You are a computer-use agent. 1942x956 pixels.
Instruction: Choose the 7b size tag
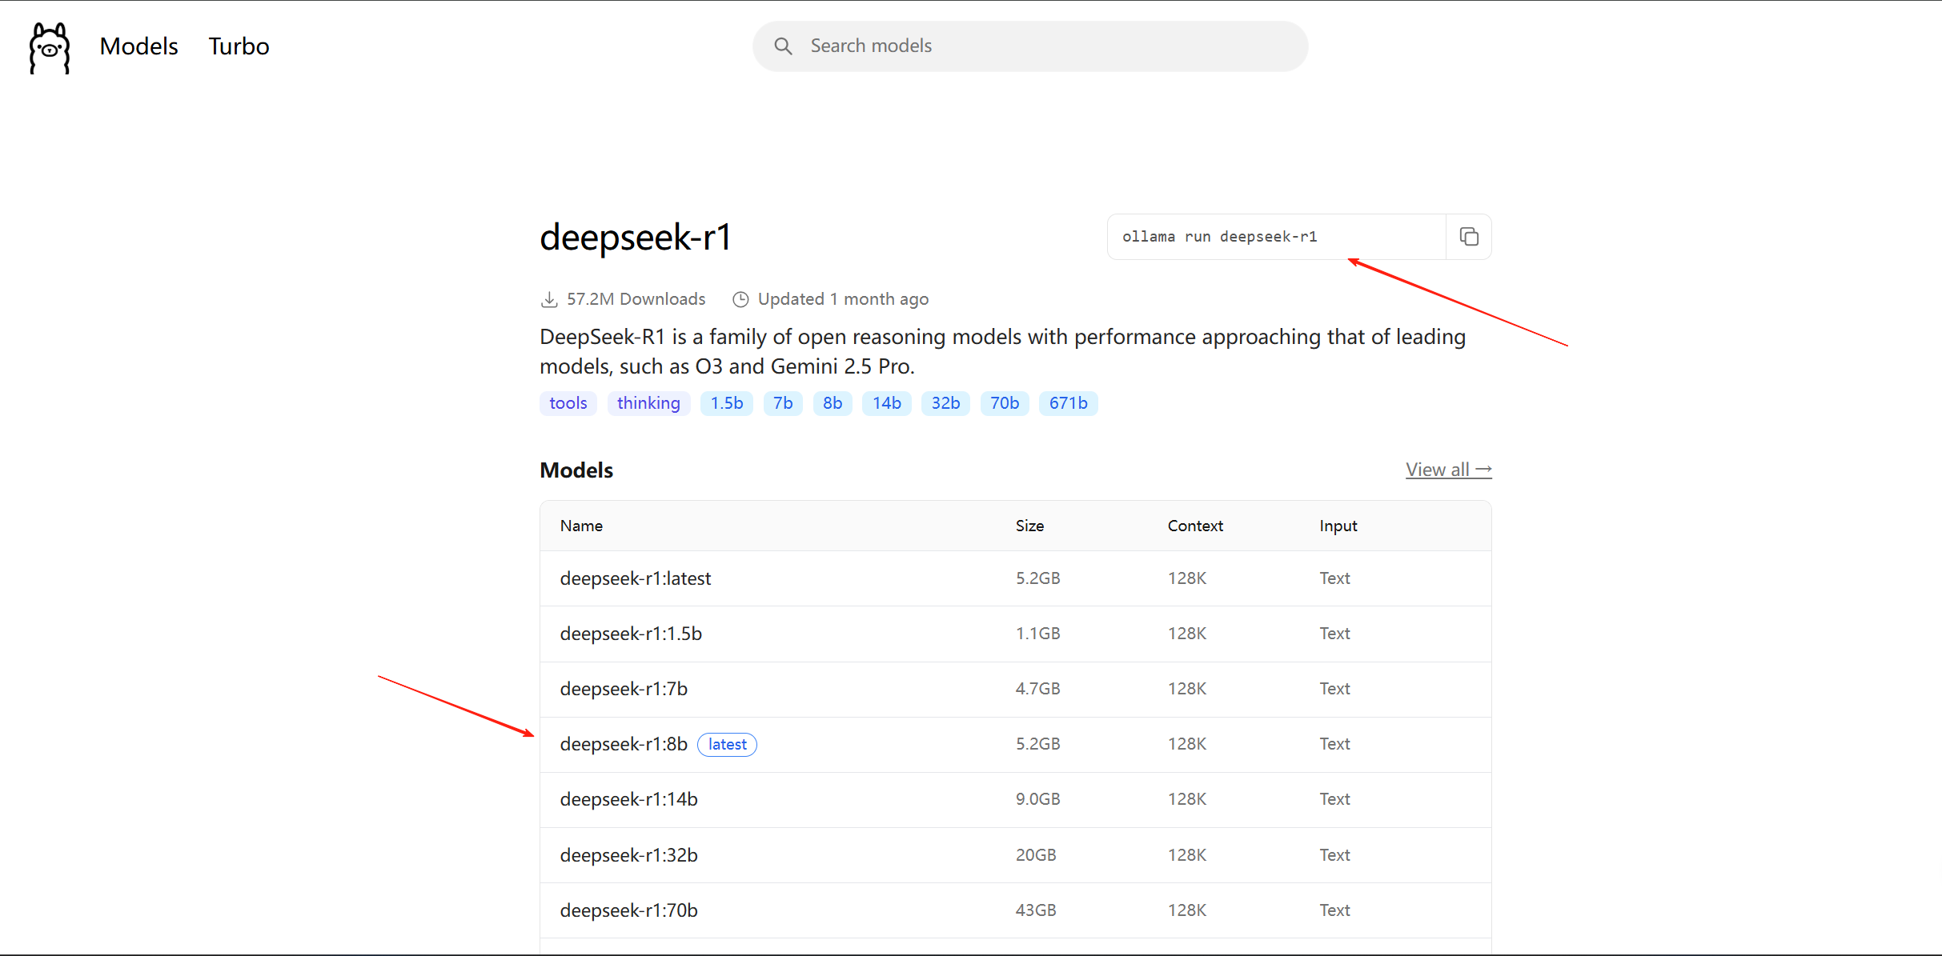pos(782,403)
